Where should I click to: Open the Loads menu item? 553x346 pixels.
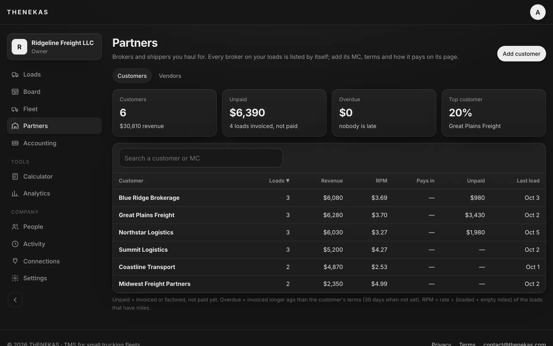pyautogui.click(x=54, y=75)
